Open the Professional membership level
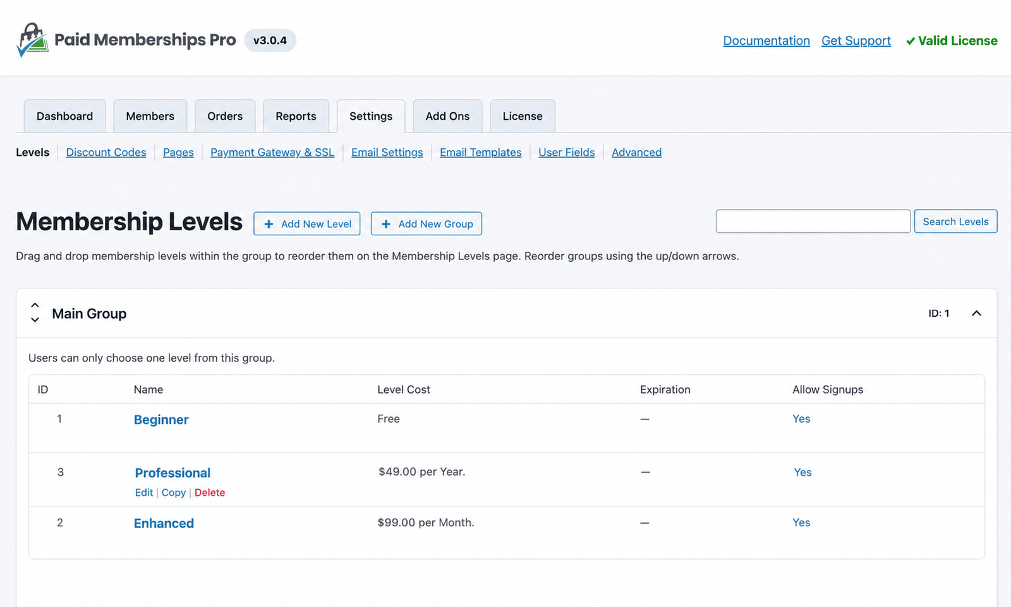 coord(173,473)
